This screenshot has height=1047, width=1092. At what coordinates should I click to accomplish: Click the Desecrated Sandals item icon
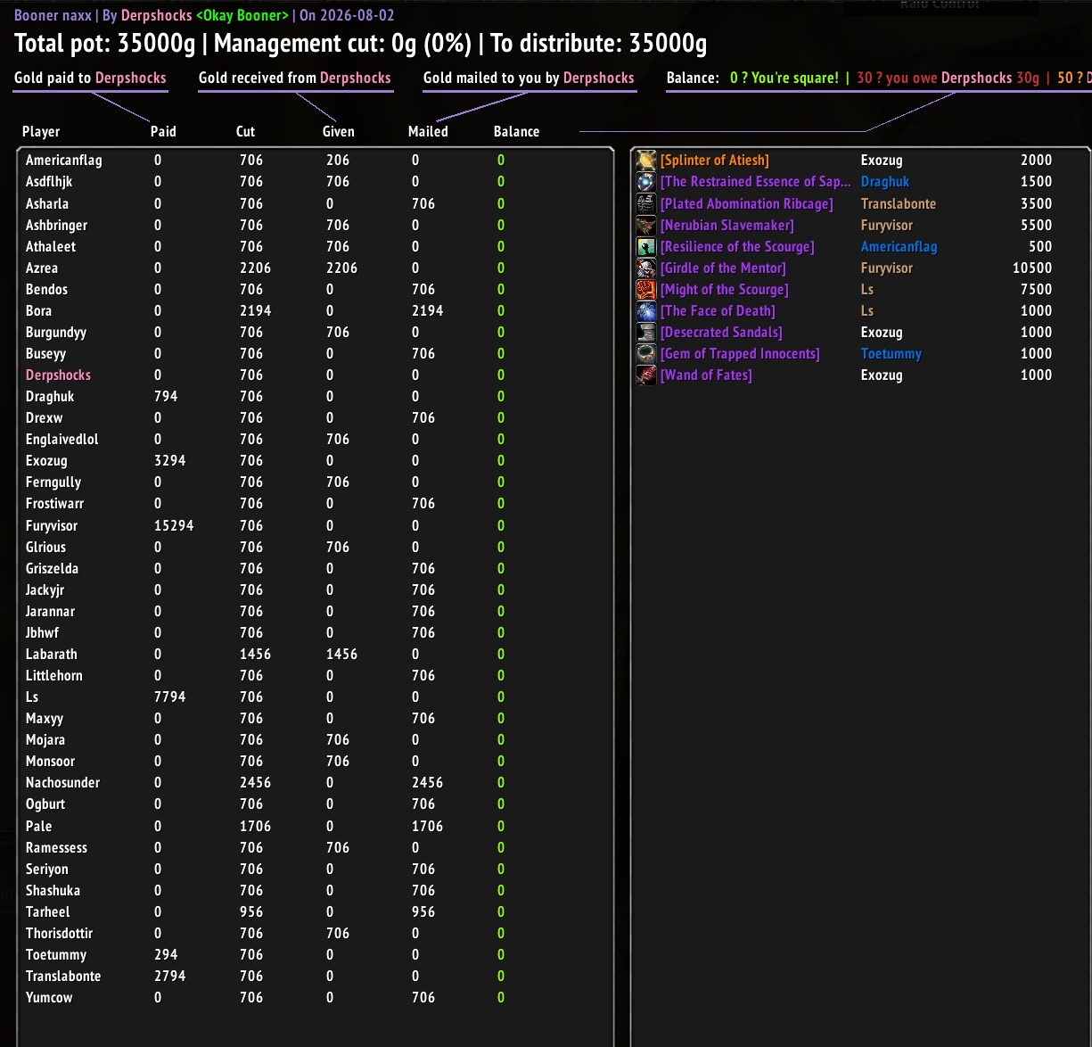646,332
